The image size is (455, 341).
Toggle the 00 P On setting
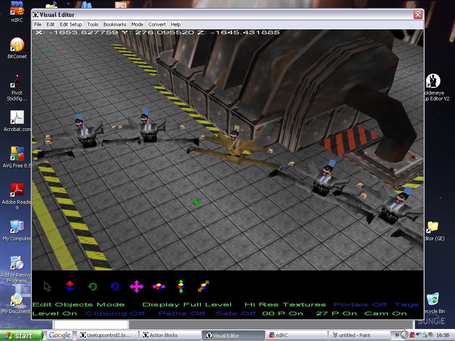click(283, 313)
